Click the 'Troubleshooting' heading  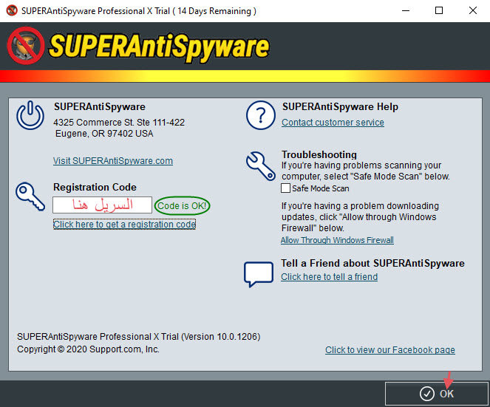(x=319, y=154)
